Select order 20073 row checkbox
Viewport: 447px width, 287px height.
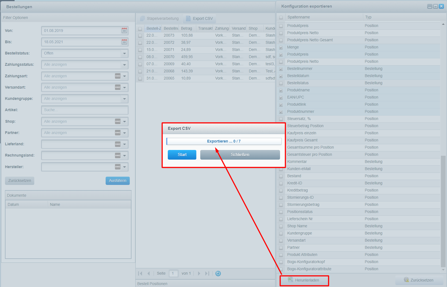[140, 35]
